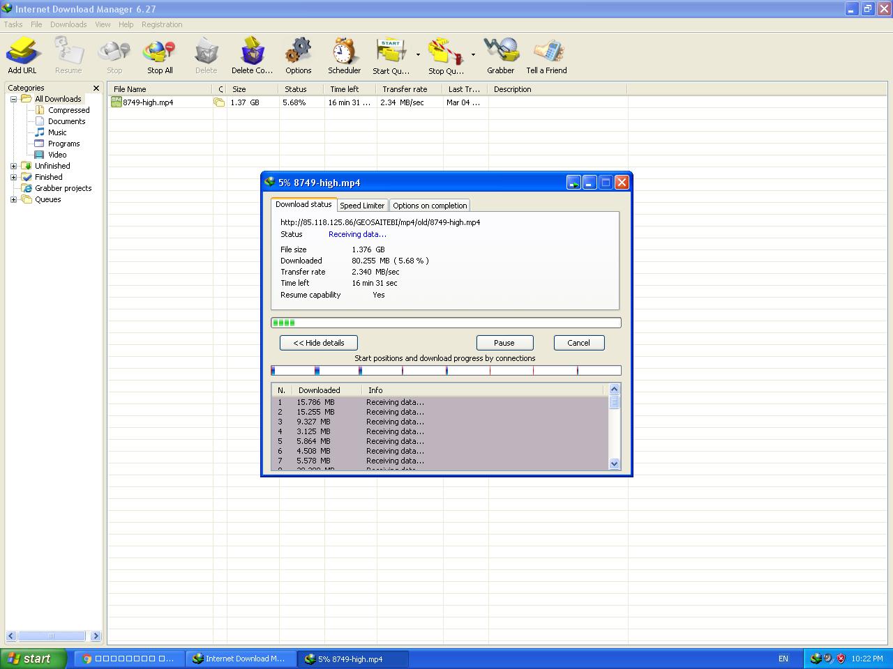Open the Scheduler clock icon
The width and height of the screenshot is (893, 669).
point(344,56)
